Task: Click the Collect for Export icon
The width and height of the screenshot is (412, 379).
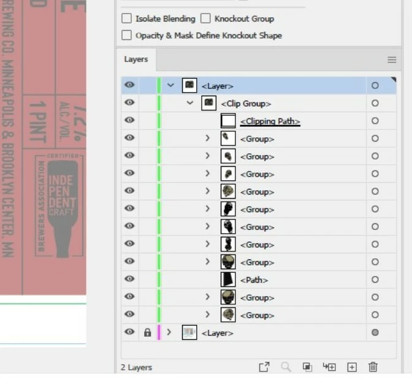Action: point(264,367)
